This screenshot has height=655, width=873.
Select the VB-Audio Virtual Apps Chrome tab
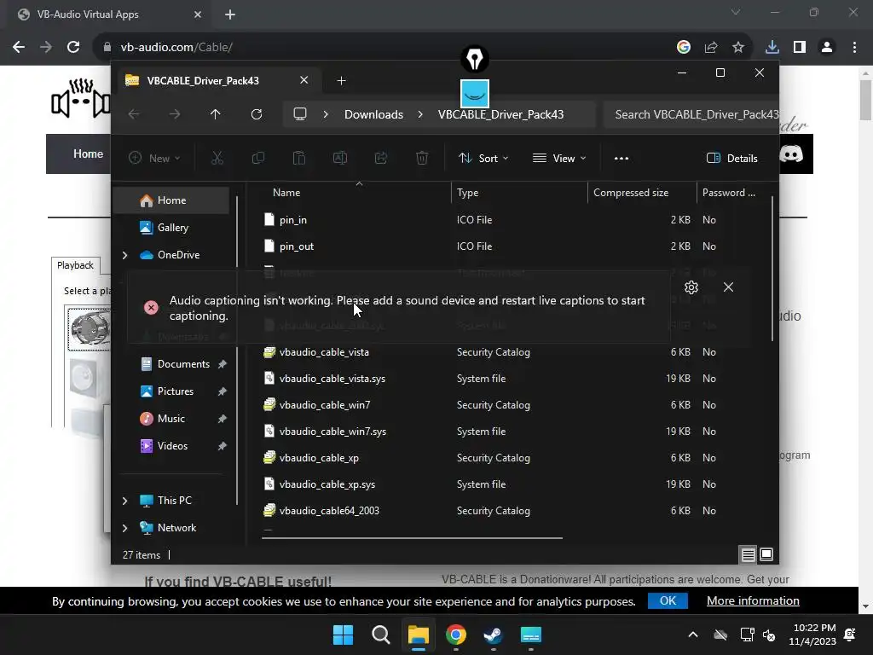point(110,14)
